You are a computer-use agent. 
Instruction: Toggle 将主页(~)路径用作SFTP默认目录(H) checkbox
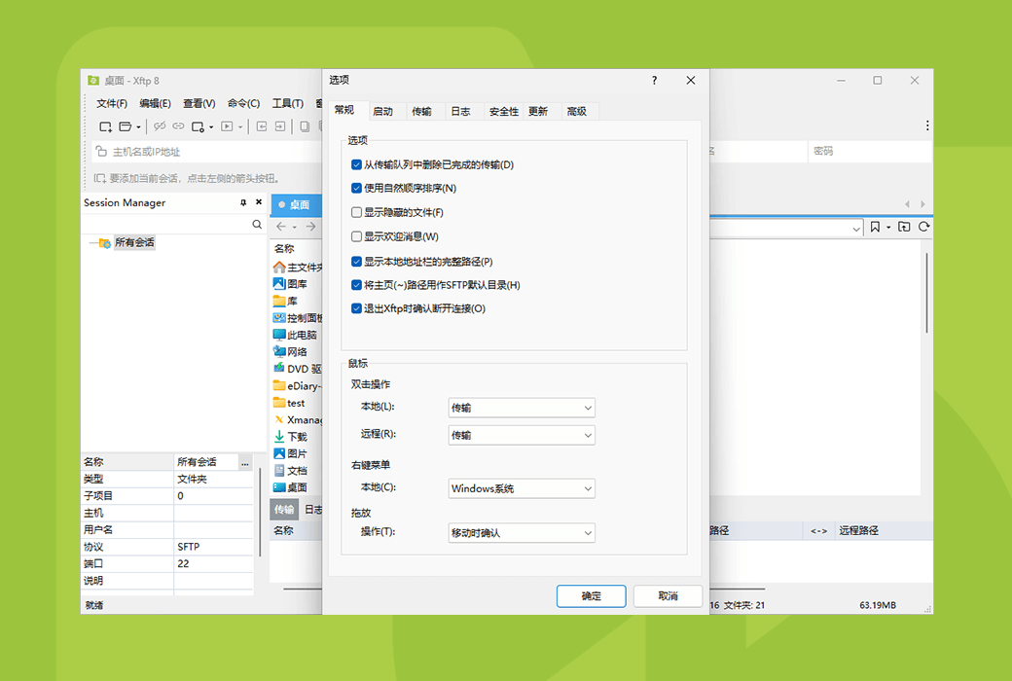pos(356,285)
